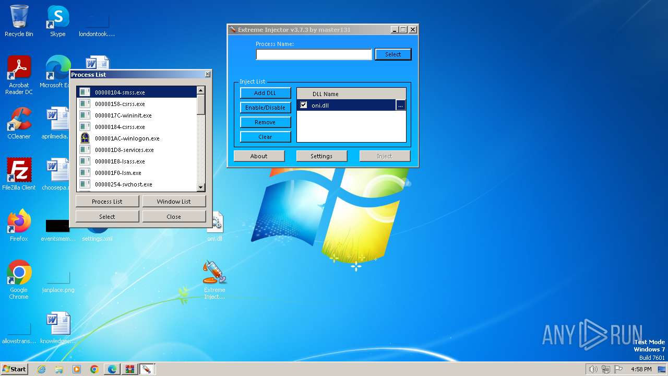The image size is (668, 376).
Task: Select 00000254-svchost.exe in the process list
Action: 137,184
